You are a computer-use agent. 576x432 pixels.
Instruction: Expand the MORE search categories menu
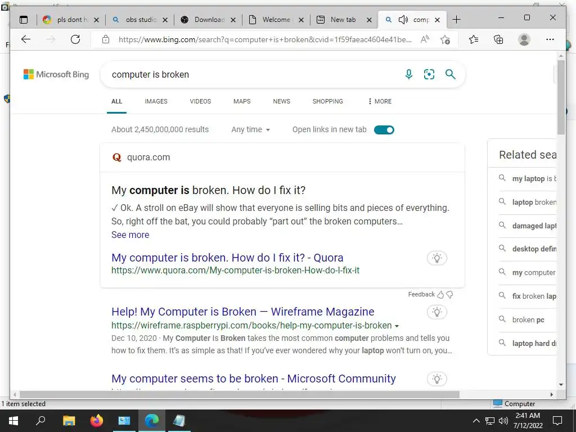pyautogui.click(x=380, y=101)
